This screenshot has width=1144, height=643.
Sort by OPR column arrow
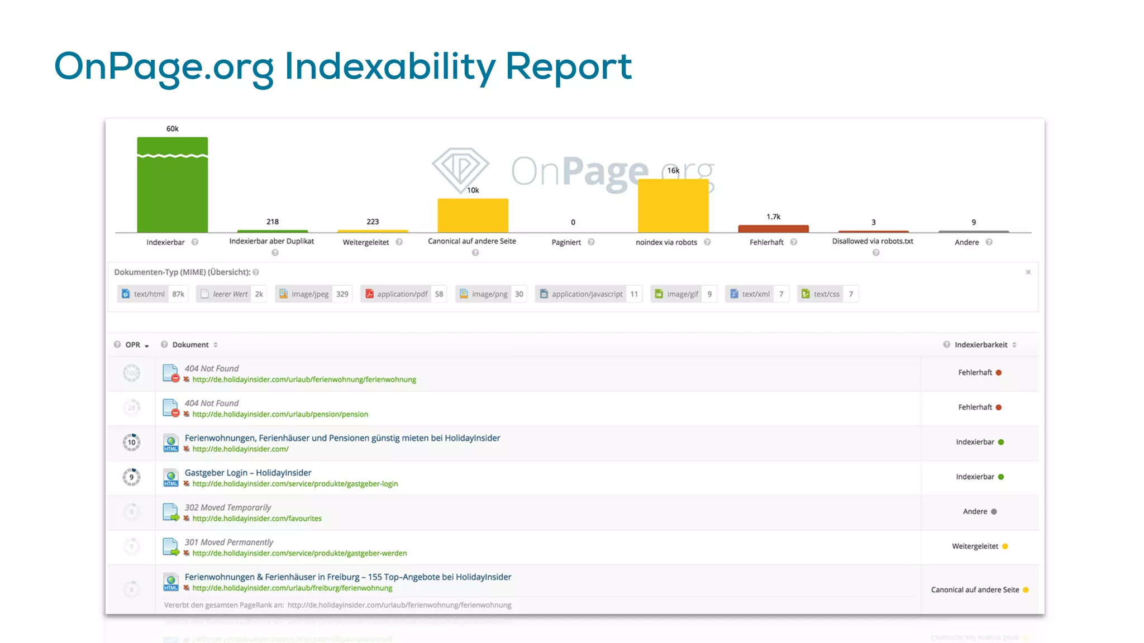pyautogui.click(x=147, y=346)
